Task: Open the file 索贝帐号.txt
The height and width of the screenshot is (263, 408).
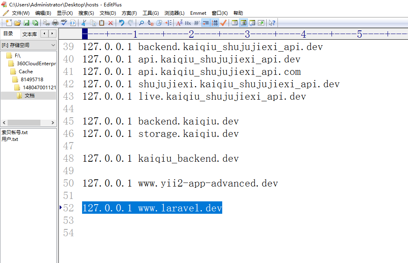Action: click(x=14, y=133)
